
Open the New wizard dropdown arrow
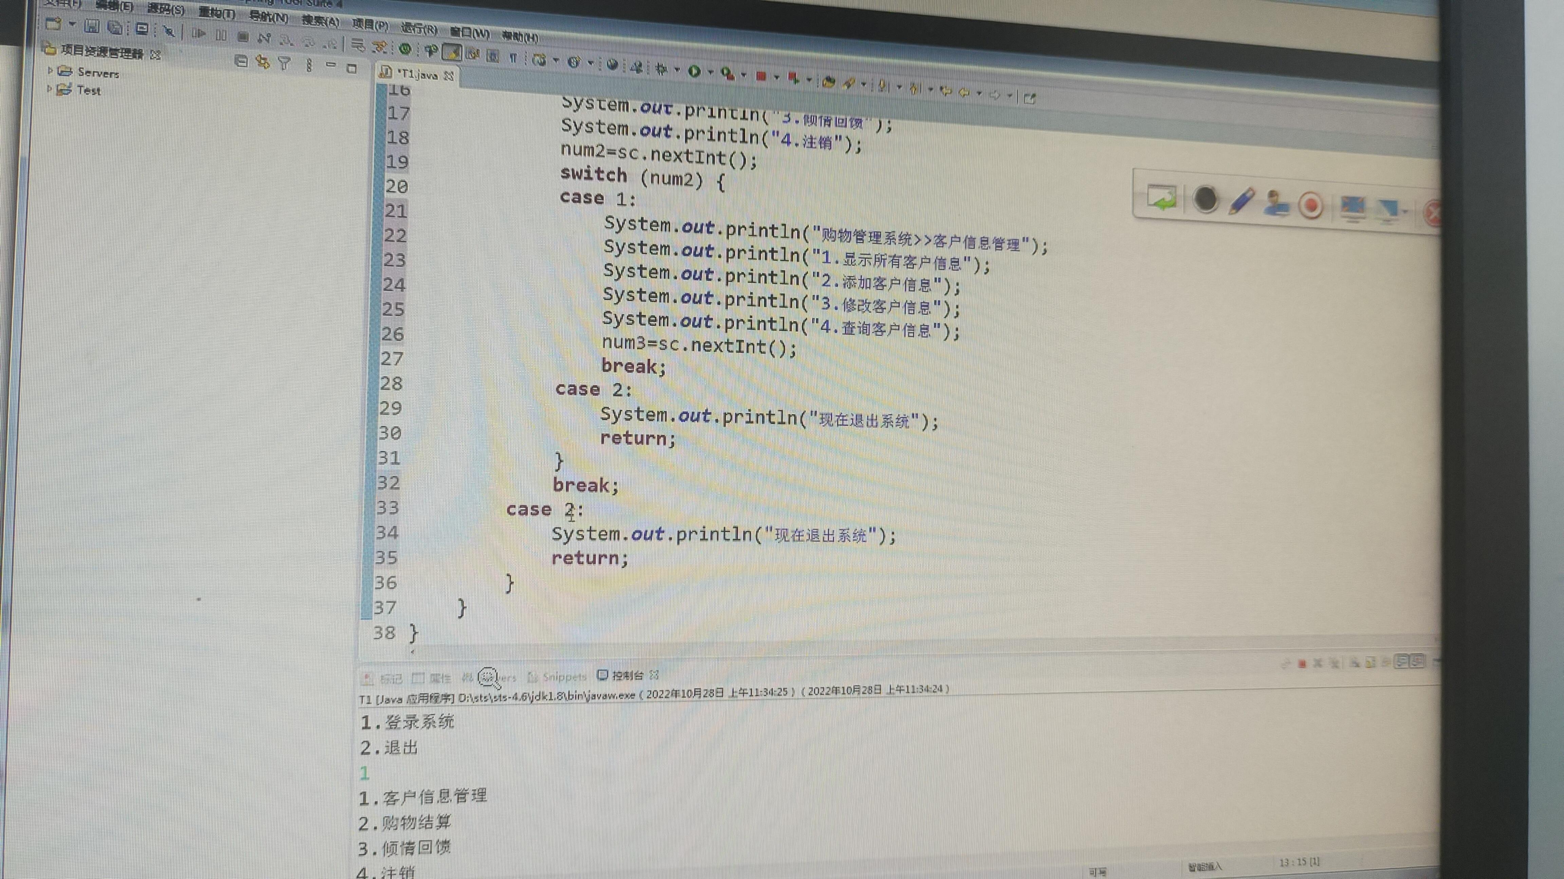point(72,24)
